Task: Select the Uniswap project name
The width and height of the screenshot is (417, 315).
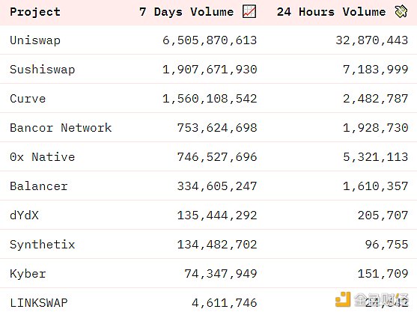Action: (35, 40)
